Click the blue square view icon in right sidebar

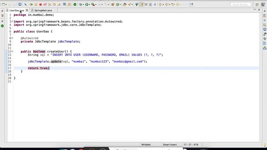[x=264, y=29]
